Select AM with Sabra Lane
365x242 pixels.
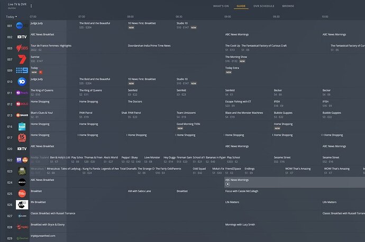139,191
